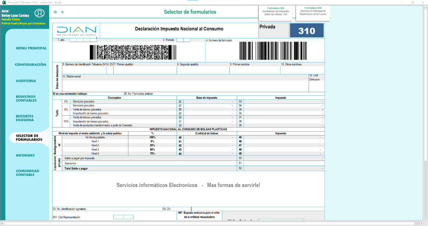Viewport: 428px width, 226px height.
Task: Click the Otros nombres field
Action: [302, 70]
